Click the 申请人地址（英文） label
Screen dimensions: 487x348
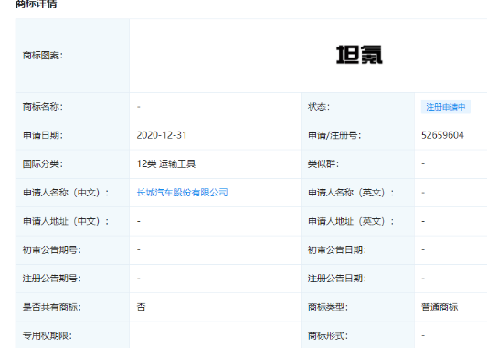tap(351, 221)
